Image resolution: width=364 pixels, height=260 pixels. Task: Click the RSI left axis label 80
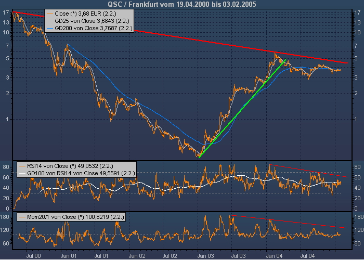6,167
